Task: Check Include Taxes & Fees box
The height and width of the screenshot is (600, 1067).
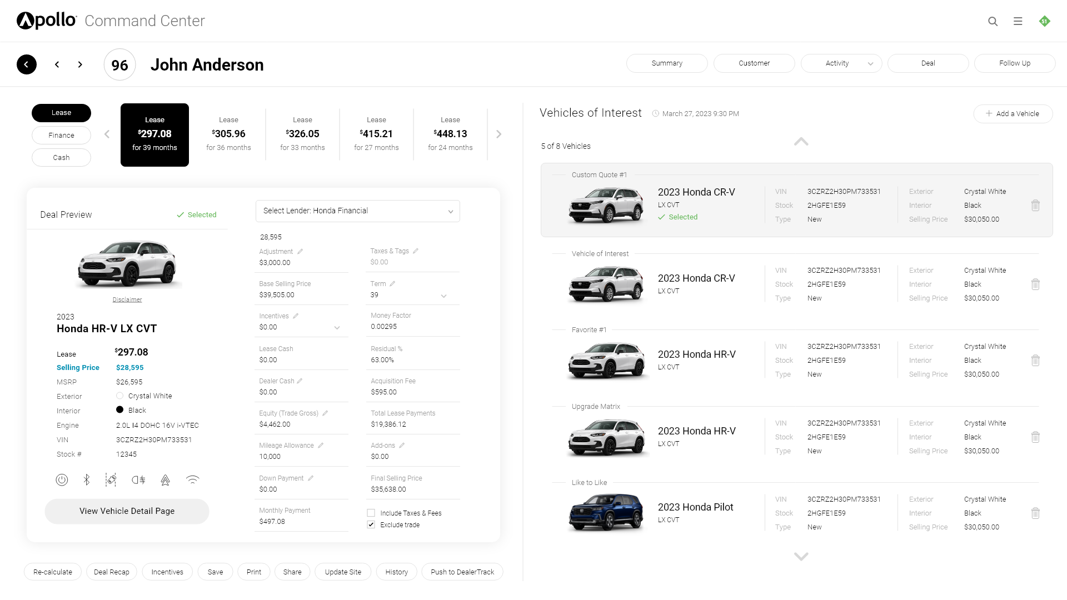Action: tap(371, 513)
